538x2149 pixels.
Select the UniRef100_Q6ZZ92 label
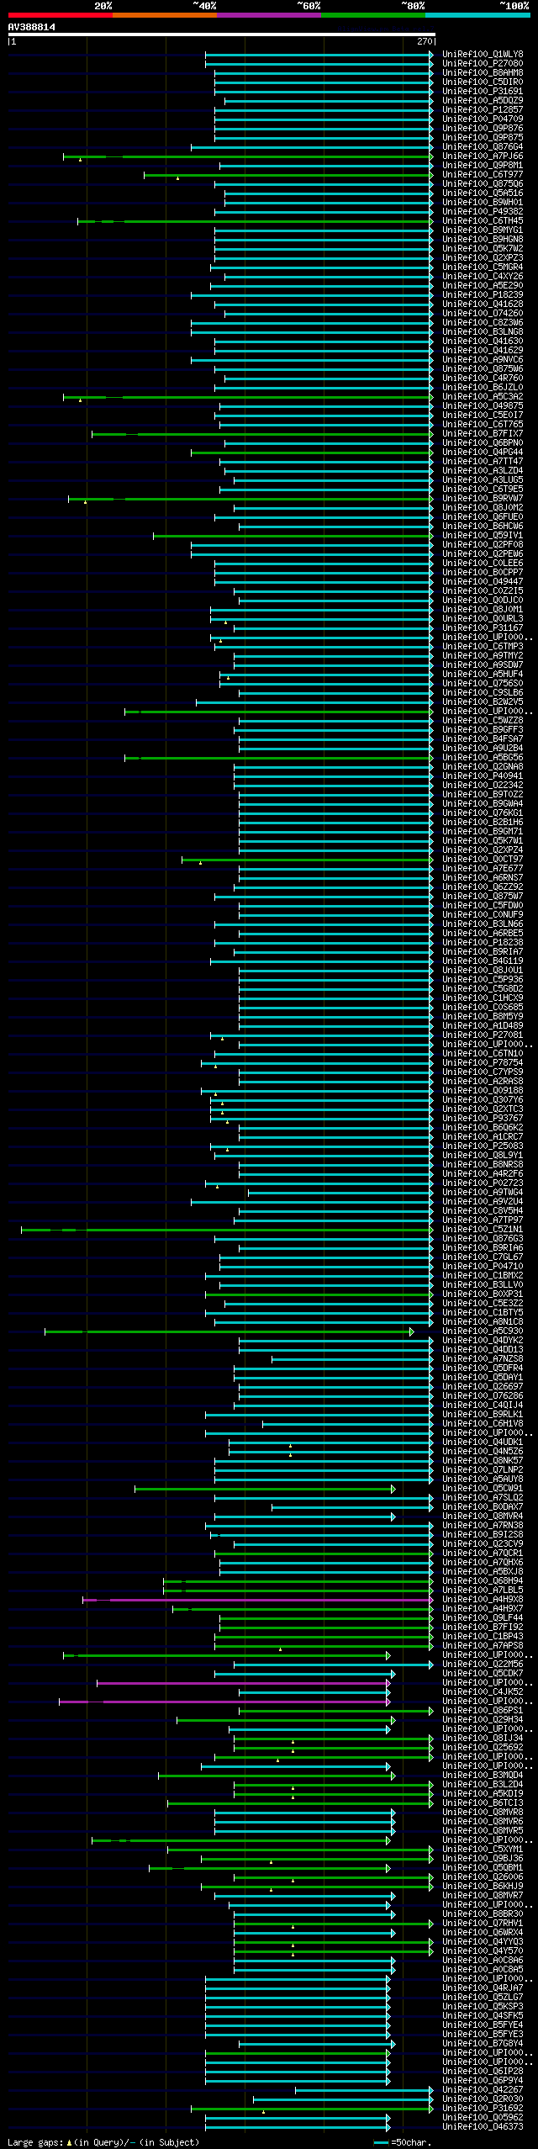(x=483, y=887)
